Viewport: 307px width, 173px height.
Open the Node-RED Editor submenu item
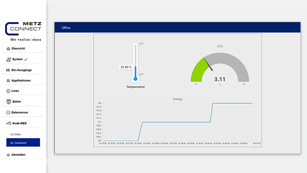(x=18, y=134)
